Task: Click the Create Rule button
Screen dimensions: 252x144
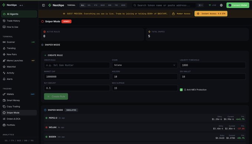Action: pos(56,96)
